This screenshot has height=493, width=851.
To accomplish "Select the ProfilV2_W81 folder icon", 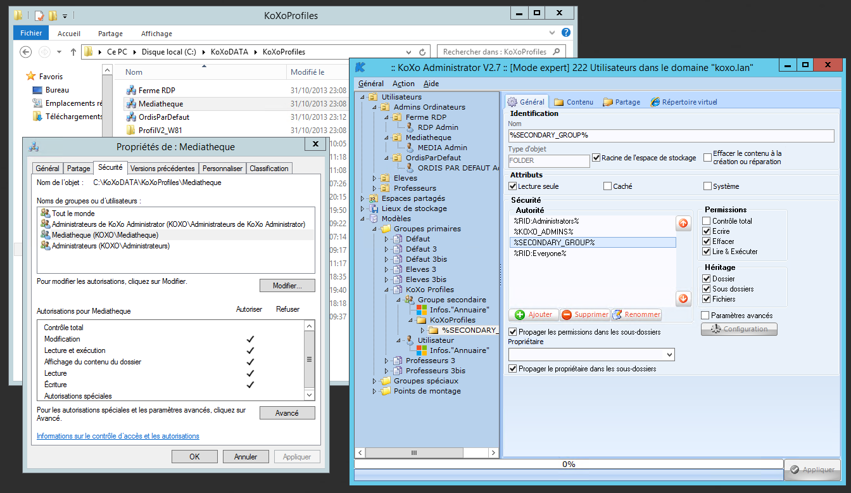I will (x=131, y=131).
